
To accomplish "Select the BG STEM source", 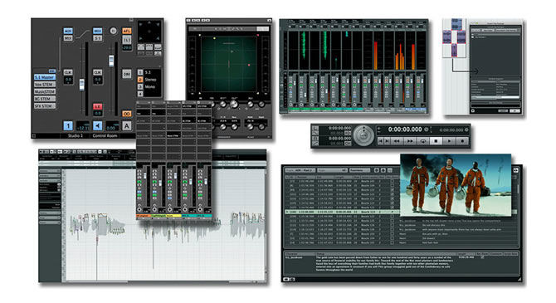I will tap(44, 99).
